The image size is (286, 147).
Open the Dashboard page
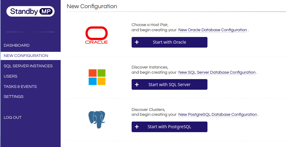click(17, 45)
